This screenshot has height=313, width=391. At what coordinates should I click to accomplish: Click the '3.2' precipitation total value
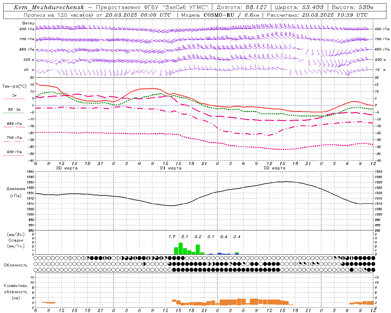(198, 237)
